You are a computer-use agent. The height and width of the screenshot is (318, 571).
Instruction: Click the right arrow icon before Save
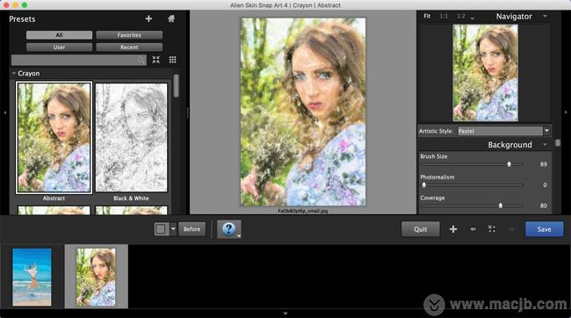pyautogui.click(x=511, y=229)
